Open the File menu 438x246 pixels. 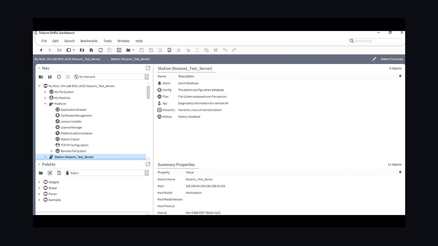[x=44, y=41]
